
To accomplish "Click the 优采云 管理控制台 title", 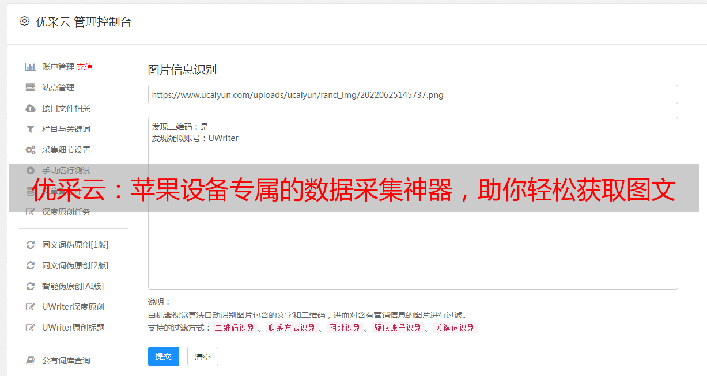I will click(x=84, y=22).
